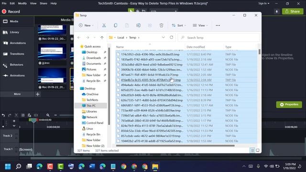Click the Search Temp field
Viewport: 306px width, 172px height.
[219, 37]
